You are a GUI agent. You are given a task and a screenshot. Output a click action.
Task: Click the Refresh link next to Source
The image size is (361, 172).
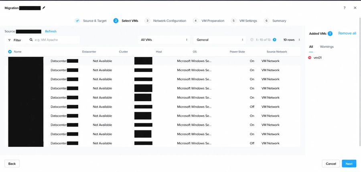[51, 31]
